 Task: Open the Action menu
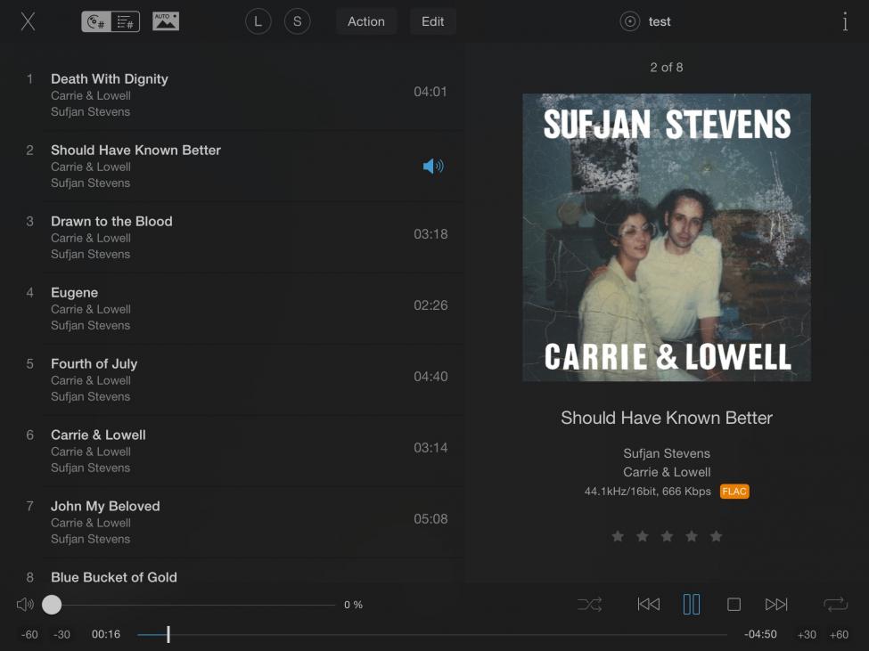(x=365, y=21)
